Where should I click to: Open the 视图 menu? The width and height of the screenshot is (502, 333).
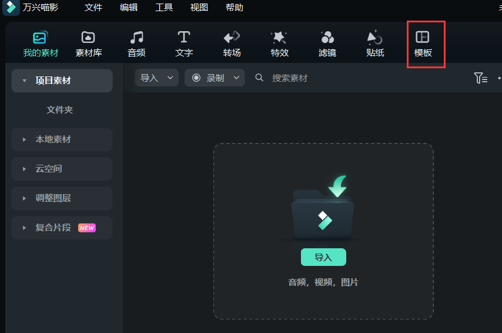click(x=199, y=8)
